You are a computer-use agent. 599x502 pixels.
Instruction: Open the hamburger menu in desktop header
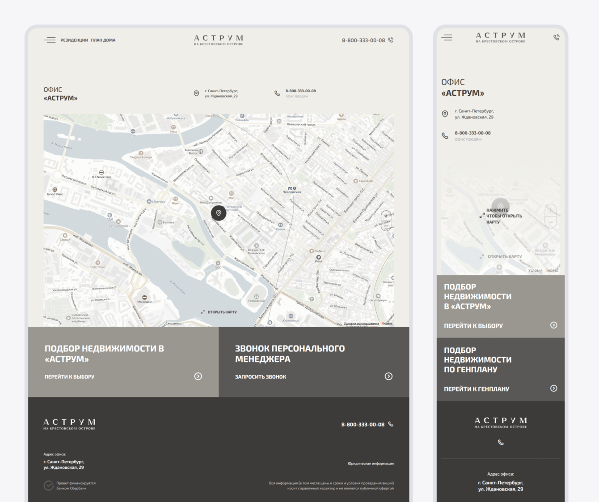pos(50,40)
